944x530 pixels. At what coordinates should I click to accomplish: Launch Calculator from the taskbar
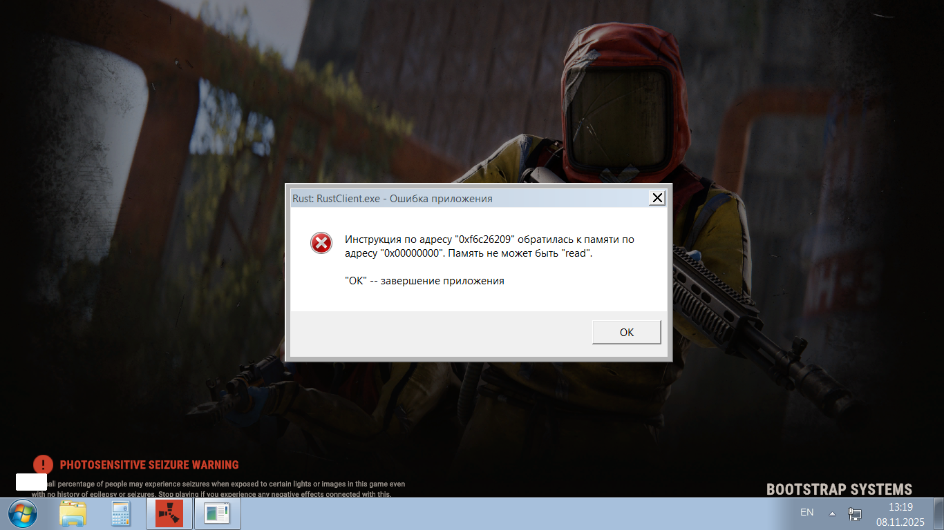pyautogui.click(x=120, y=514)
